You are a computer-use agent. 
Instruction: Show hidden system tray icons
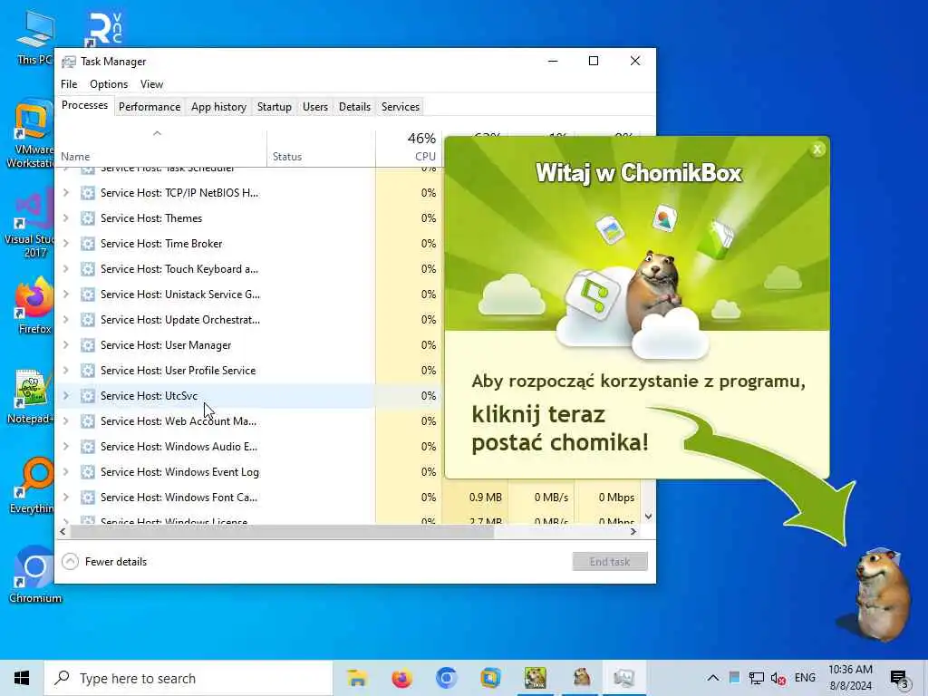pos(713,678)
